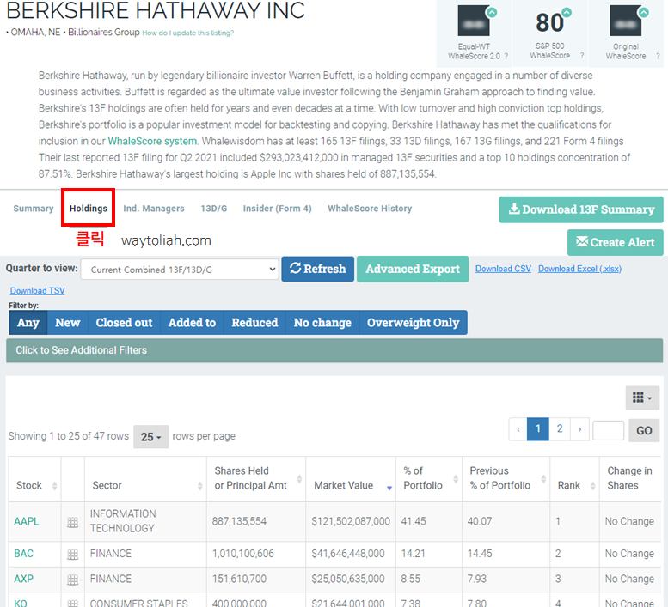The image size is (668, 607).
Task: Filter holdings by New
Action: 68,323
